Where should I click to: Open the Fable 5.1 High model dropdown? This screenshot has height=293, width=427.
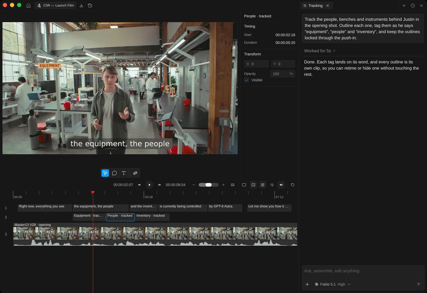(332, 284)
